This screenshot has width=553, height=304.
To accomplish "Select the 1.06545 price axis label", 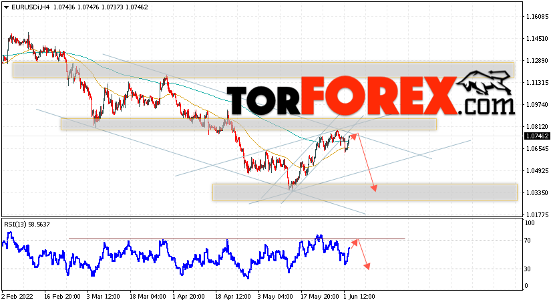I will (x=537, y=149).
